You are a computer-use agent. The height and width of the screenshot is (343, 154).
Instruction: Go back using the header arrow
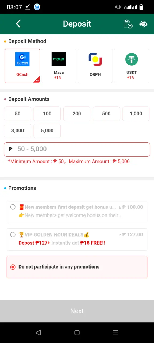point(18,24)
